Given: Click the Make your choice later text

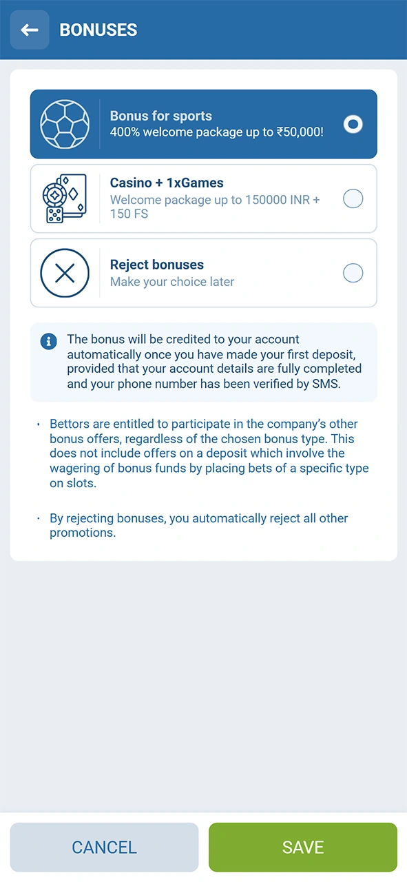Looking at the screenshot, I should tap(172, 282).
